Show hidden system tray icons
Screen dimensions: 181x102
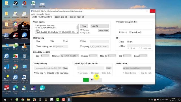[x=149, y=99]
